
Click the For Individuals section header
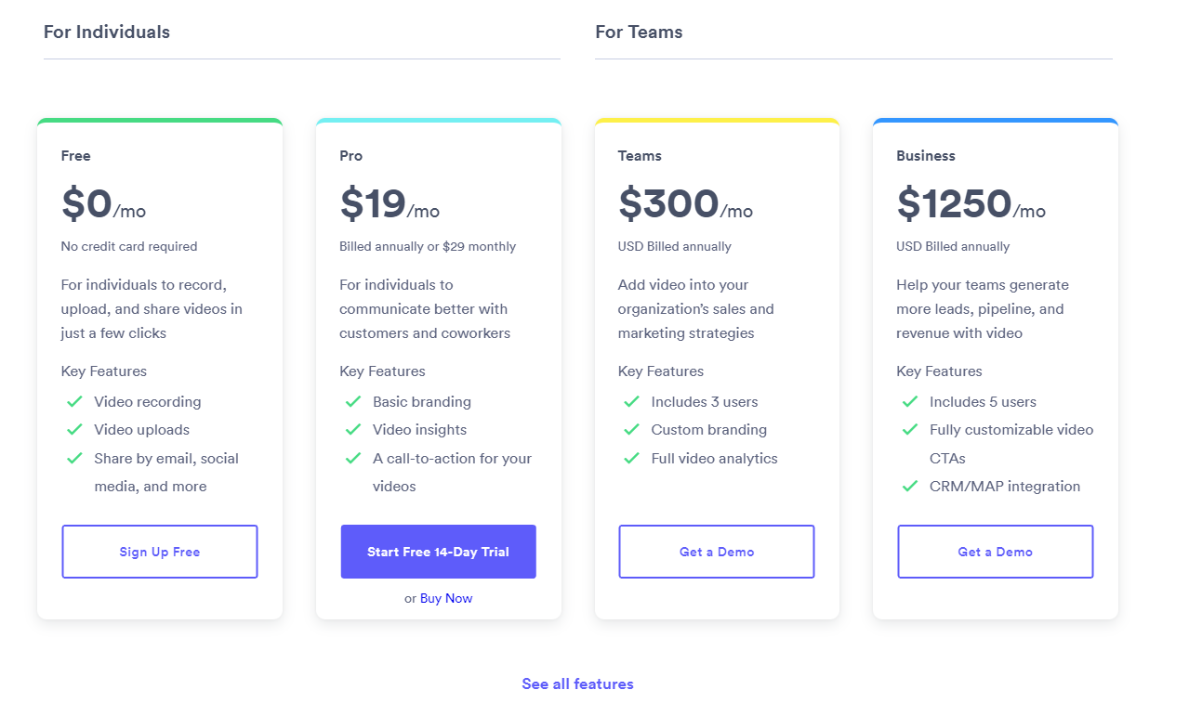point(107,31)
